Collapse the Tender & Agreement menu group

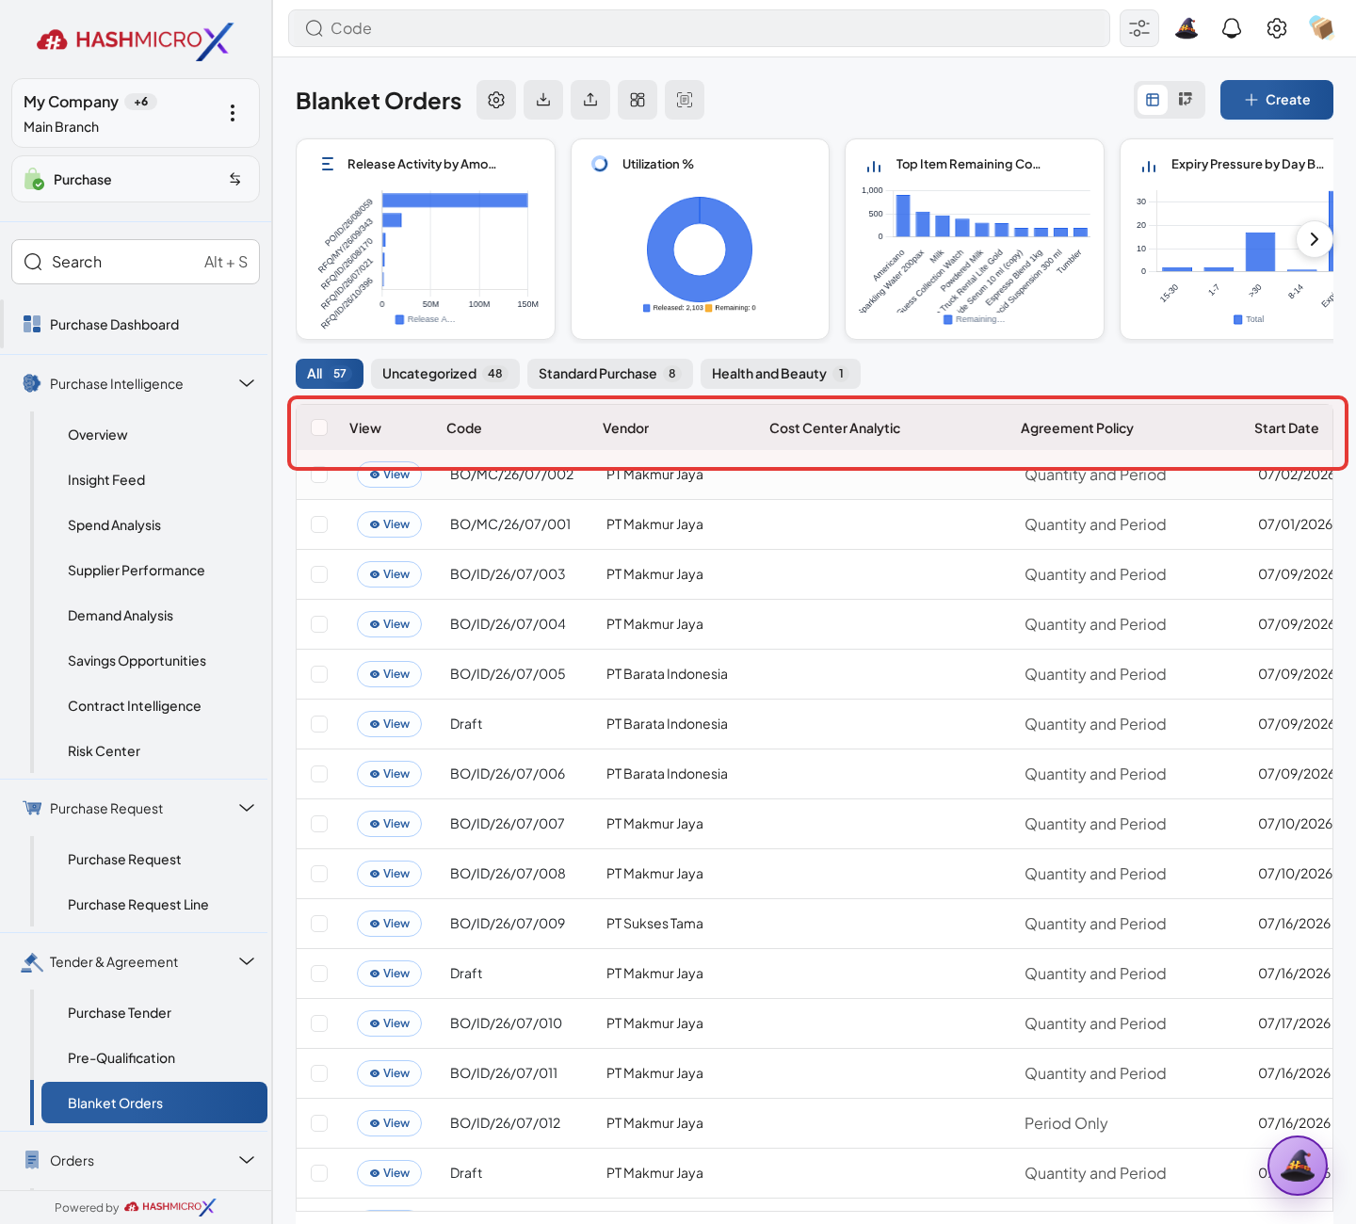[x=247, y=961]
